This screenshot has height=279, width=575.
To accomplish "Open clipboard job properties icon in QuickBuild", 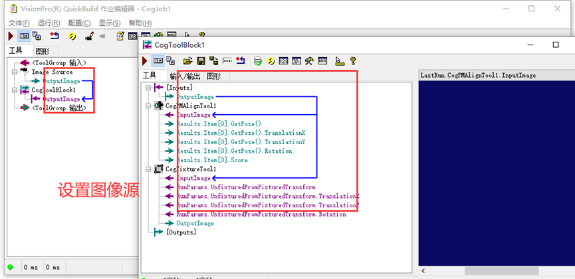I will click(x=120, y=36).
